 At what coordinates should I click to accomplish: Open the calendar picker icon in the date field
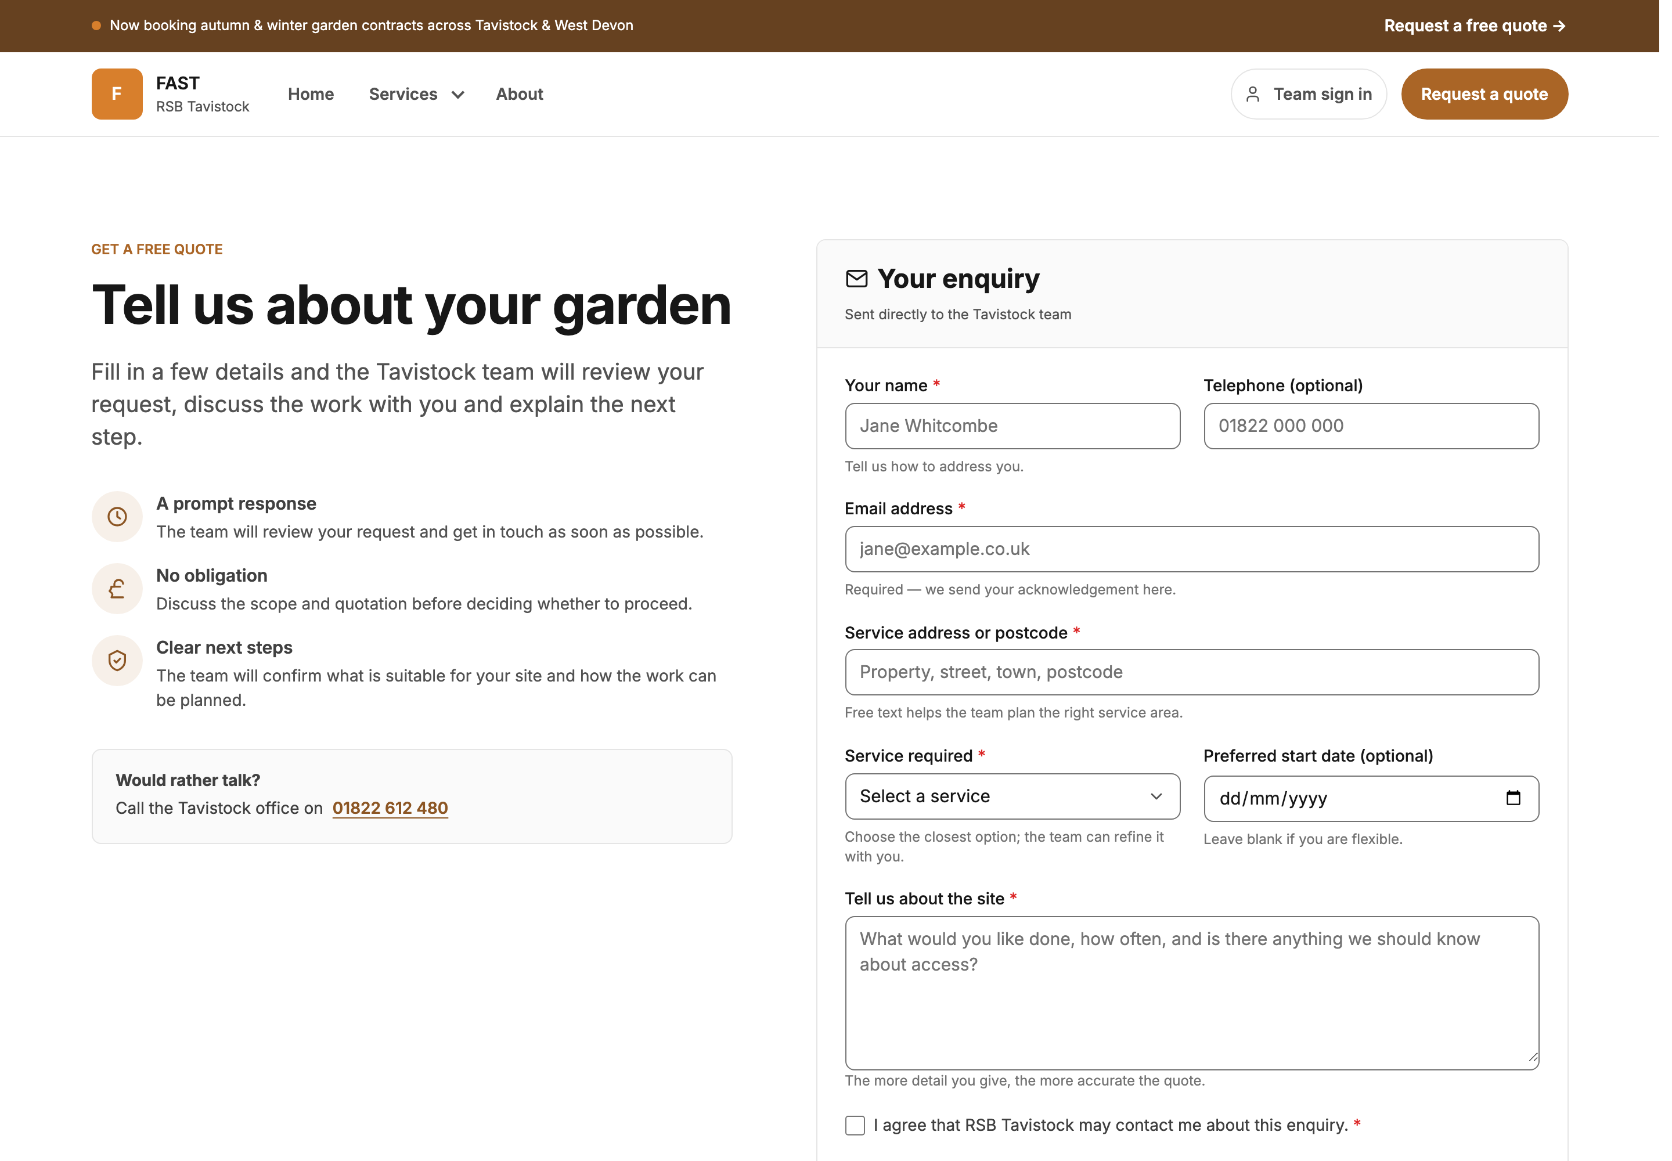click(x=1513, y=798)
